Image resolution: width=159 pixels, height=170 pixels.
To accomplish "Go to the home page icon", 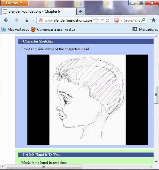I will click(x=153, y=20).
